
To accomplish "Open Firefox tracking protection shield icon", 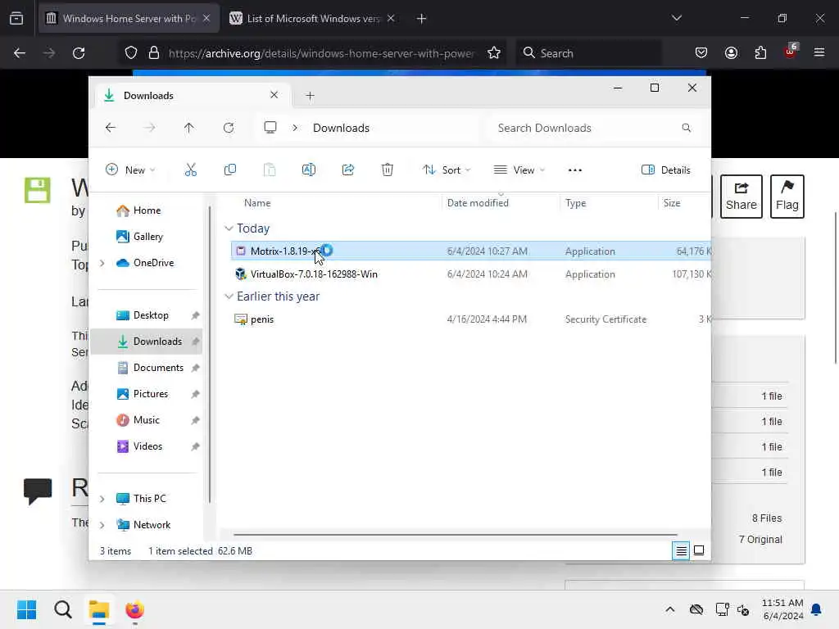I will (131, 53).
